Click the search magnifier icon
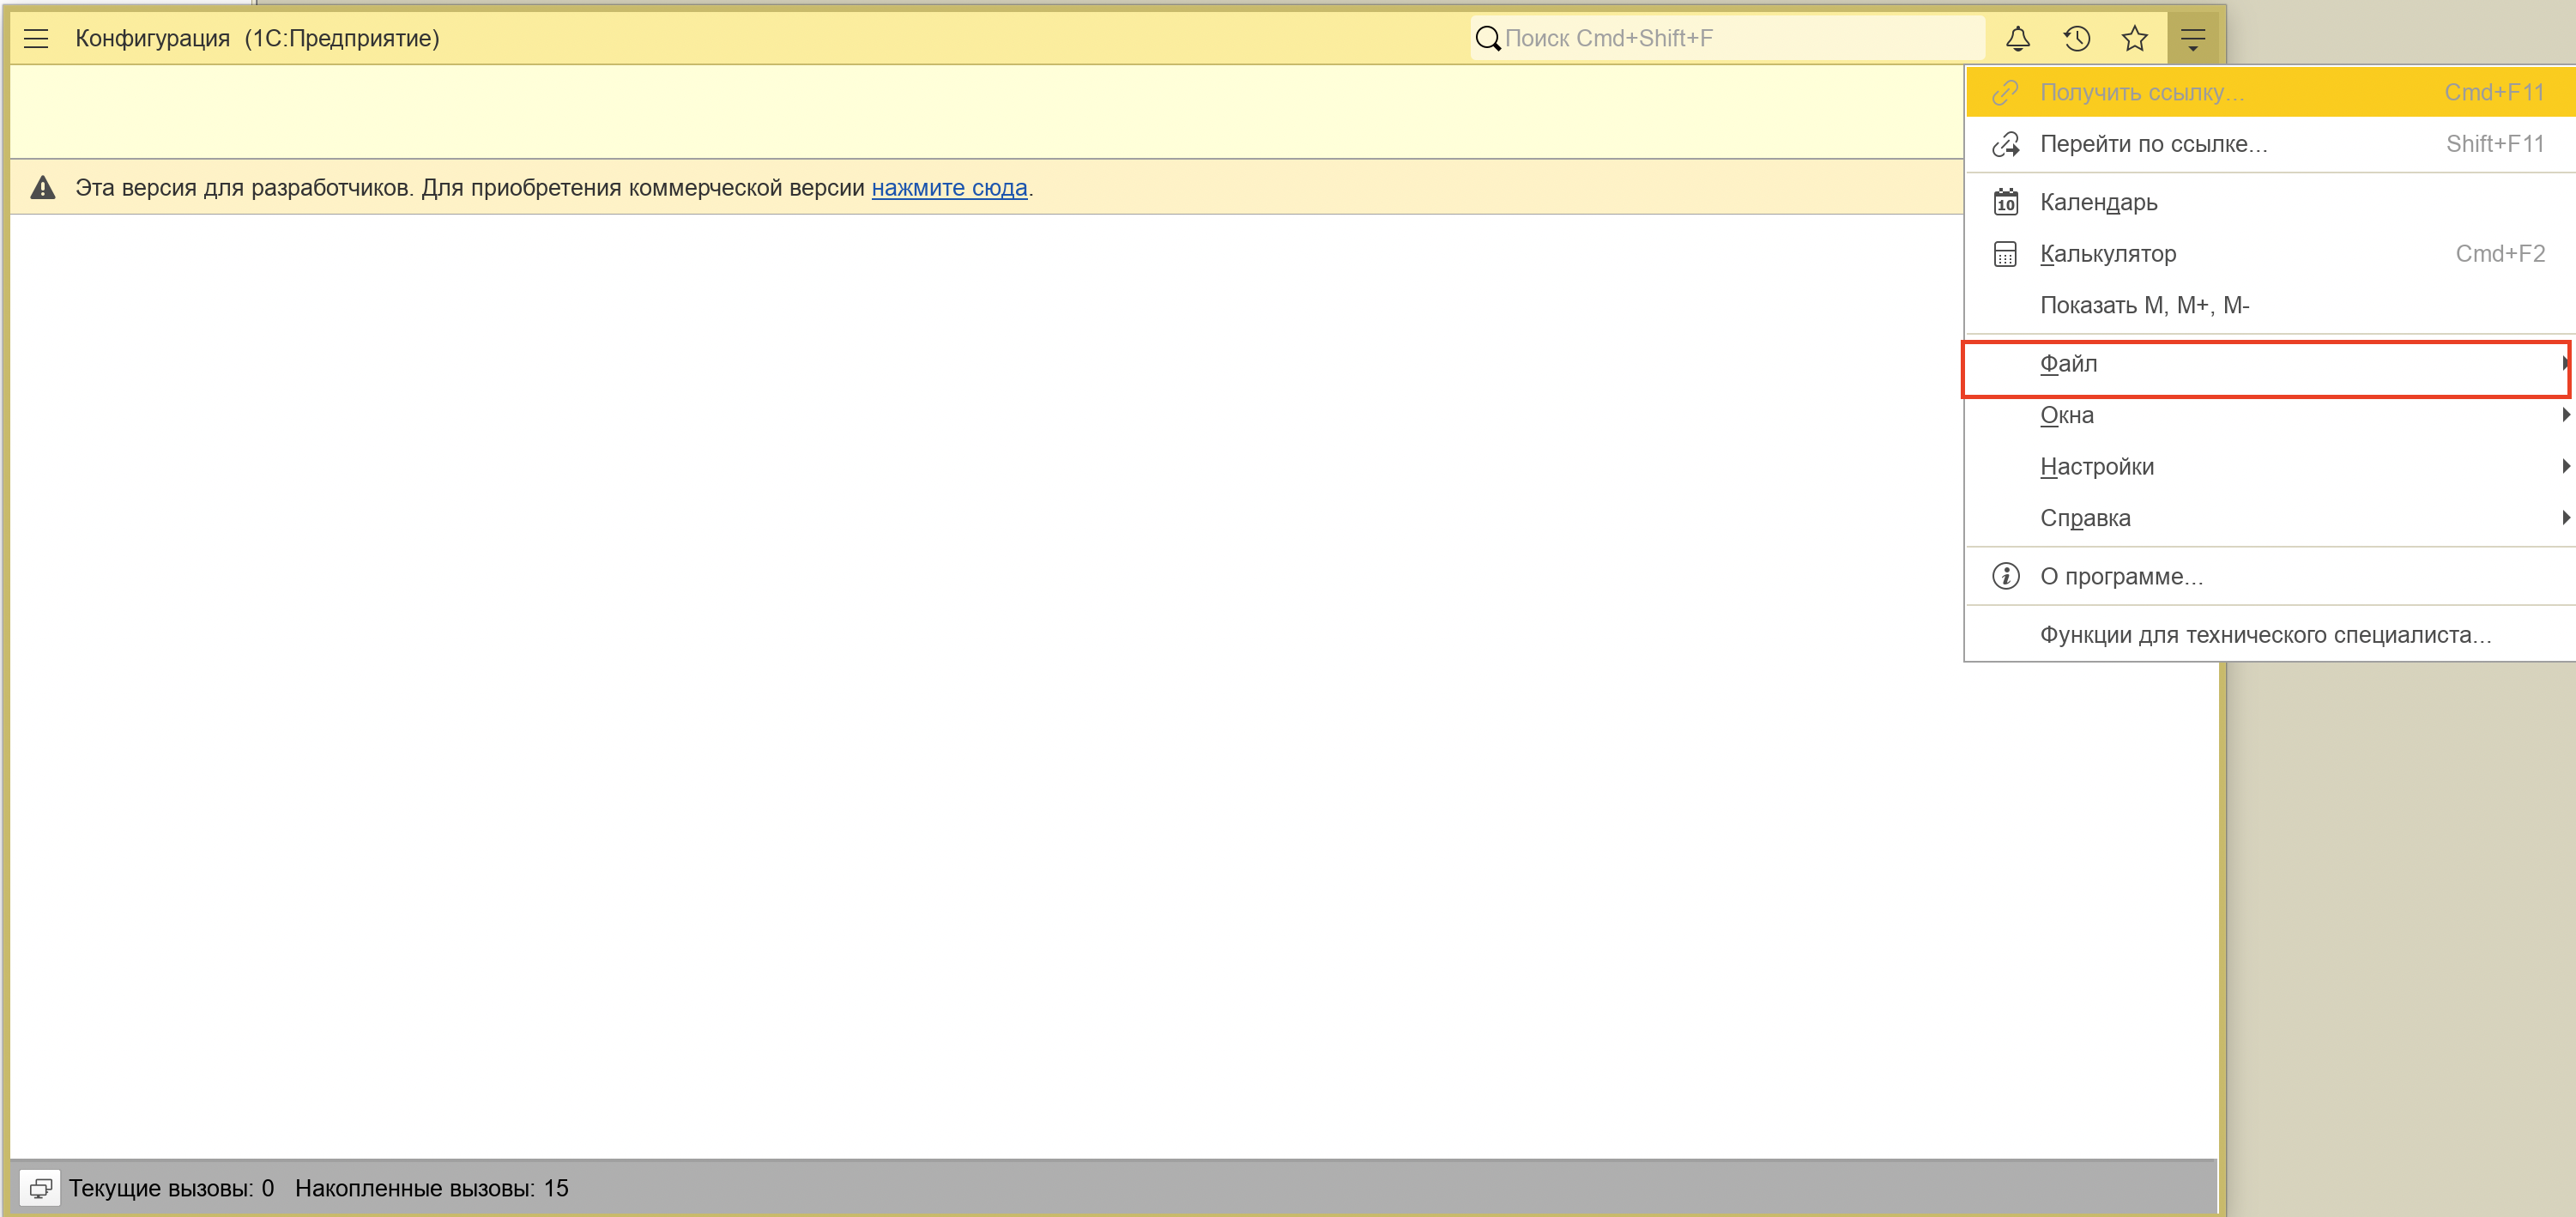Screen dimensions: 2576x1217 point(1488,39)
